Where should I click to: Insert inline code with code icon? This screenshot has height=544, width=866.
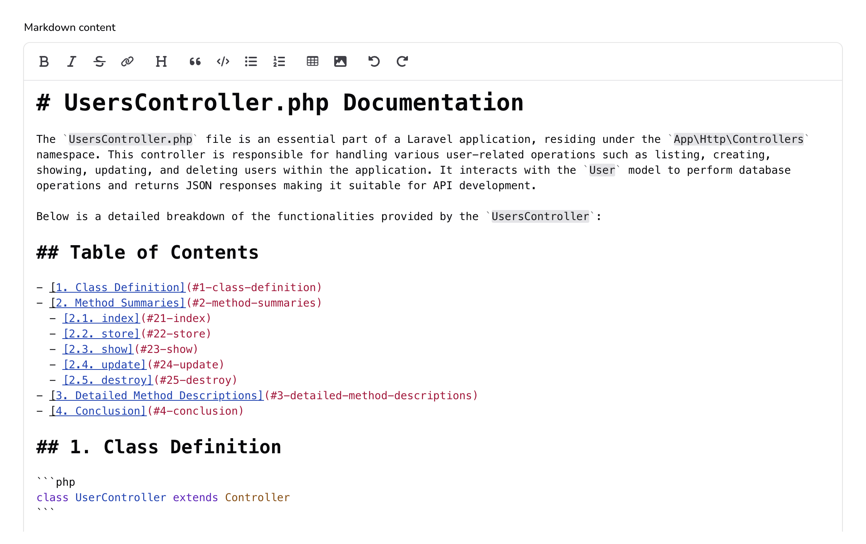(223, 61)
